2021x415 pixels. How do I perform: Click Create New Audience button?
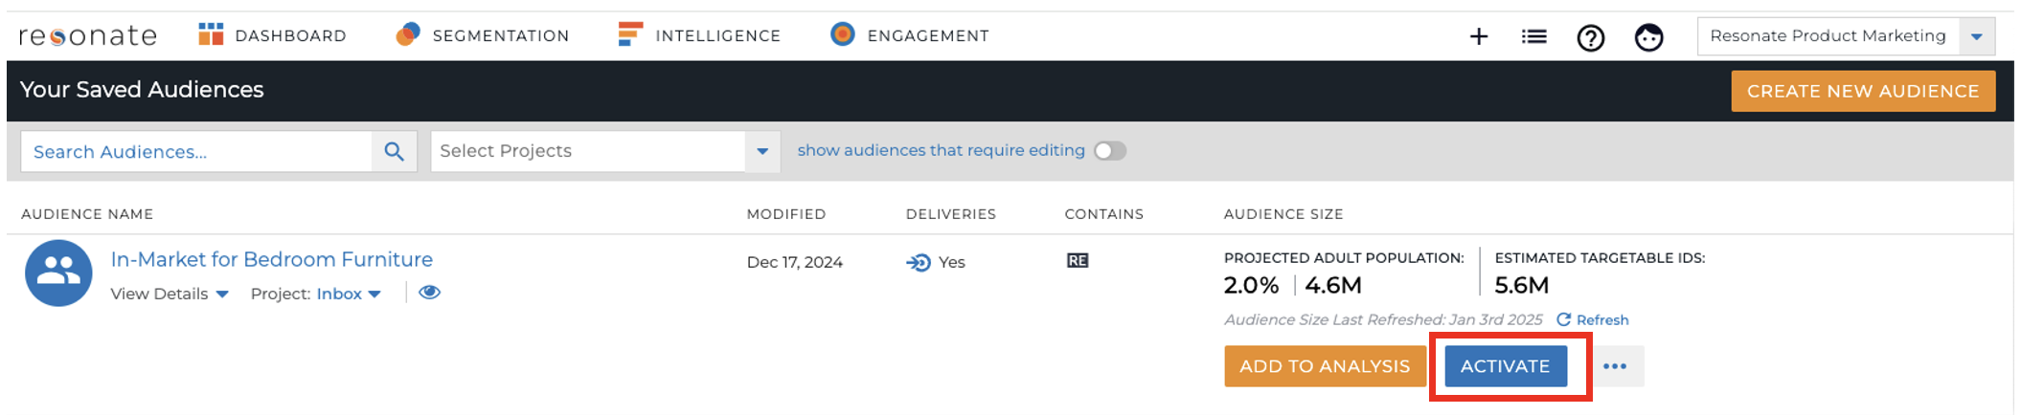[x=1863, y=91]
